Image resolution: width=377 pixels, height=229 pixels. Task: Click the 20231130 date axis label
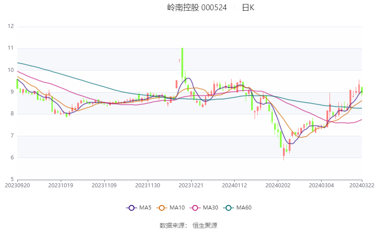148,186
